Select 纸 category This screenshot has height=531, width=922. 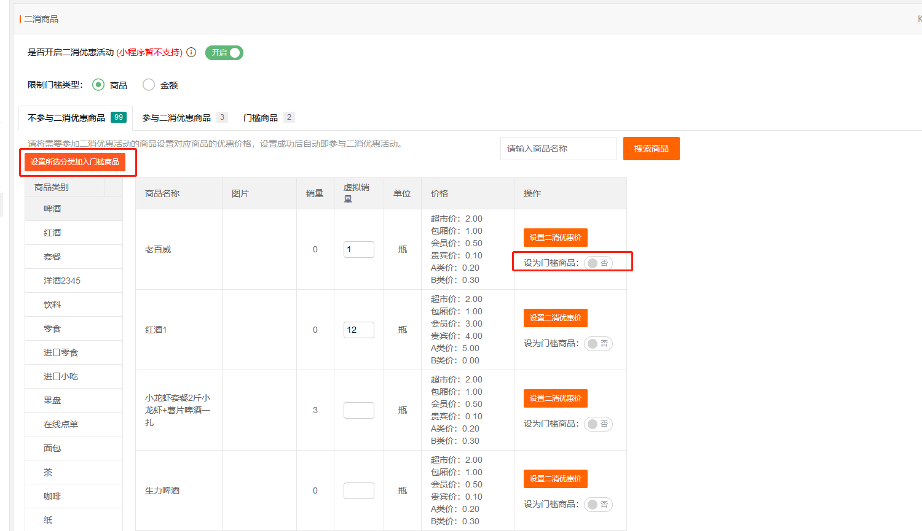(x=74, y=520)
